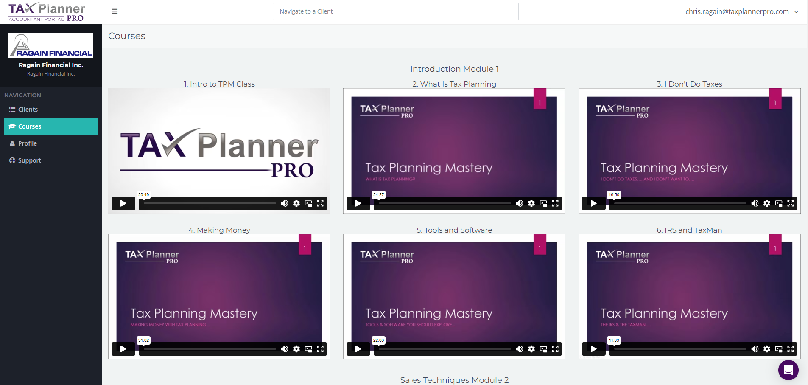The image size is (808, 385).
Task: Go fullscreen on Making Money video
Action: [x=320, y=349]
